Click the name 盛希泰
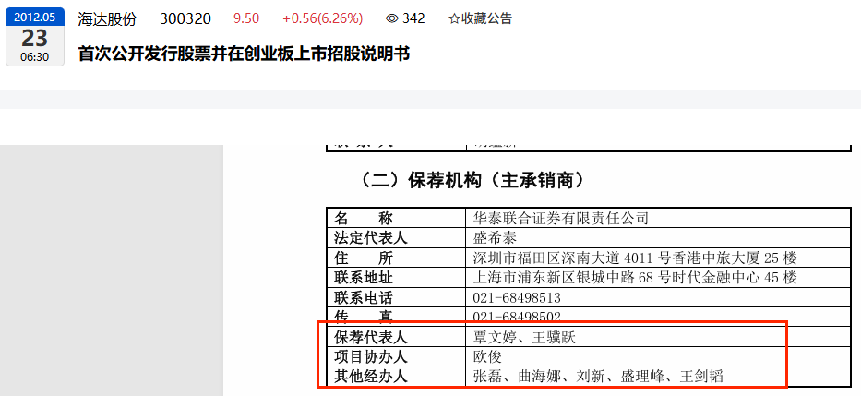 (x=496, y=238)
